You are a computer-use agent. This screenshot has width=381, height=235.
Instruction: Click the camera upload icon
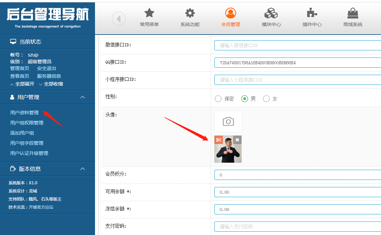[228, 121]
